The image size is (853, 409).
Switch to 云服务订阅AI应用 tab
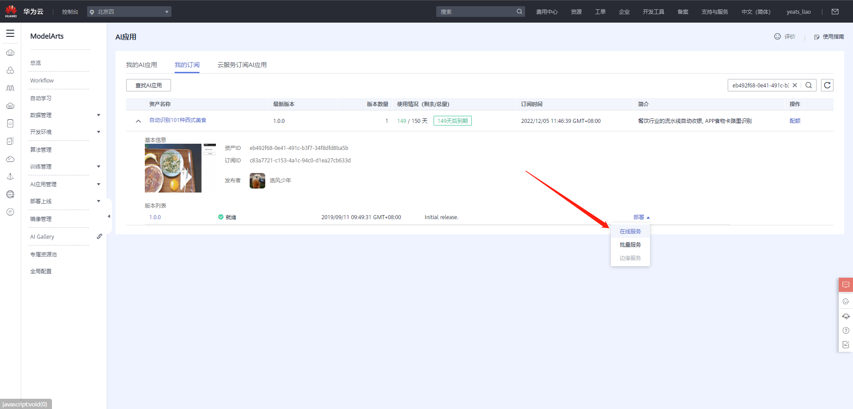(x=242, y=65)
